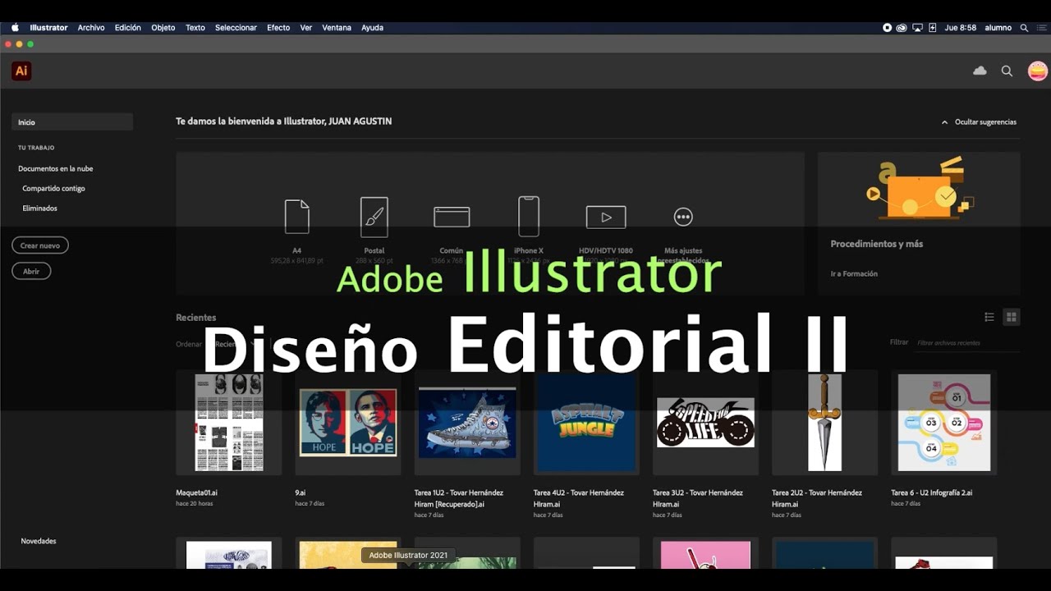Viewport: 1051px width, 591px height.
Task: Click the Jue 8:58 clock
Action: pyautogui.click(x=961, y=27)
